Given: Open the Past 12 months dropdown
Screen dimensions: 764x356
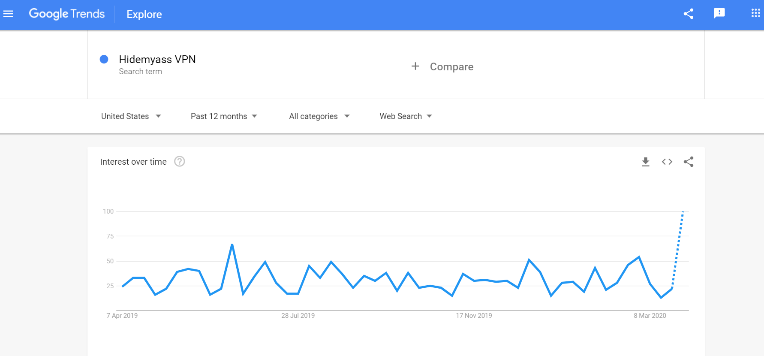Looking at the screenshot, I should 224,116.
